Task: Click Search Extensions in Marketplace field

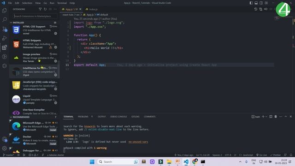Action: click(35, 16)
